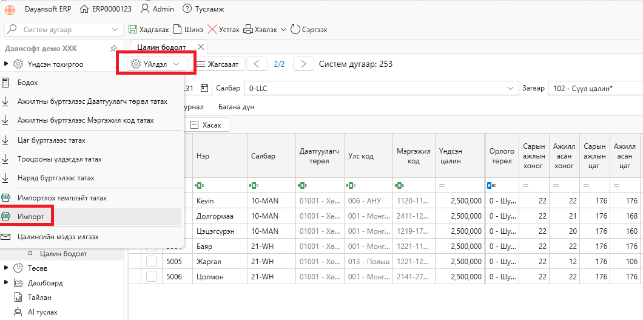Click the Нэр column filter operator icon

(200, 185)
